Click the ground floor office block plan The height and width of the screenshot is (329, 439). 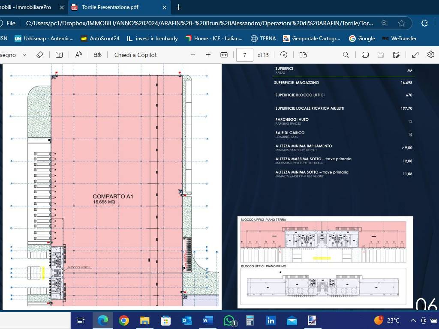point(323,242)
